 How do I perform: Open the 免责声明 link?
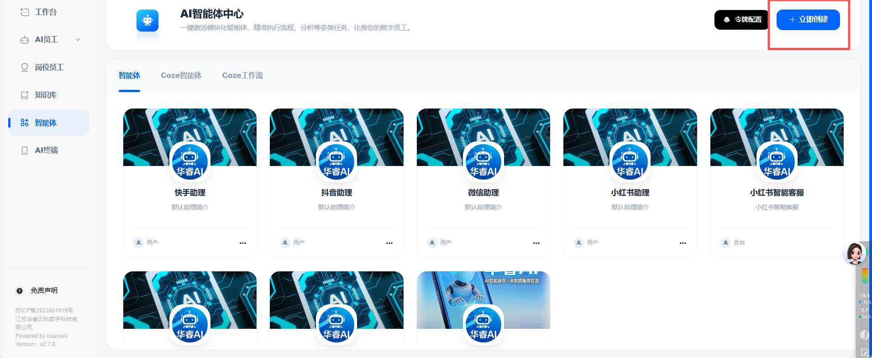point(44,291)
